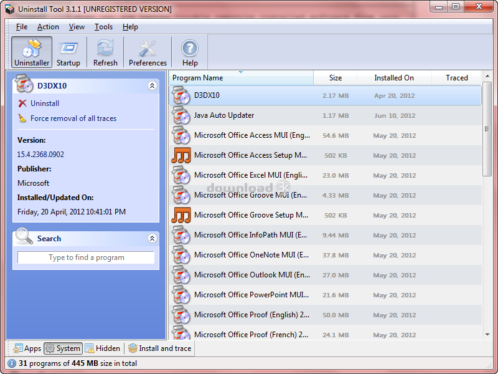The height and width of the screenshot is (374, 498).
Task: Click Force removal of all traces
Action: tap(73, 118)
